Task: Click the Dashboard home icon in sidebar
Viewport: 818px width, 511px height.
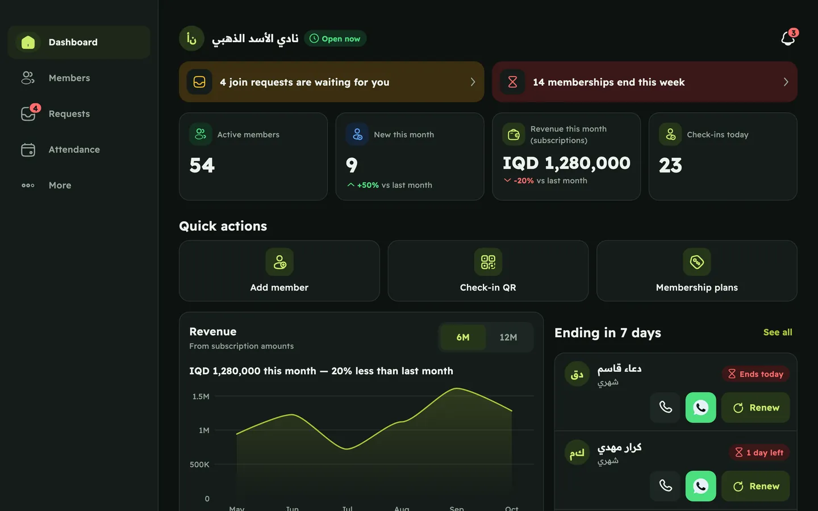Action: click(28, 42)
